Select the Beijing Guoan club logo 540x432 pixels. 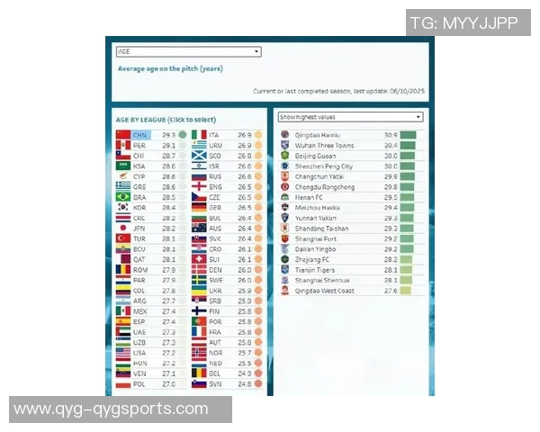[285, 156]
